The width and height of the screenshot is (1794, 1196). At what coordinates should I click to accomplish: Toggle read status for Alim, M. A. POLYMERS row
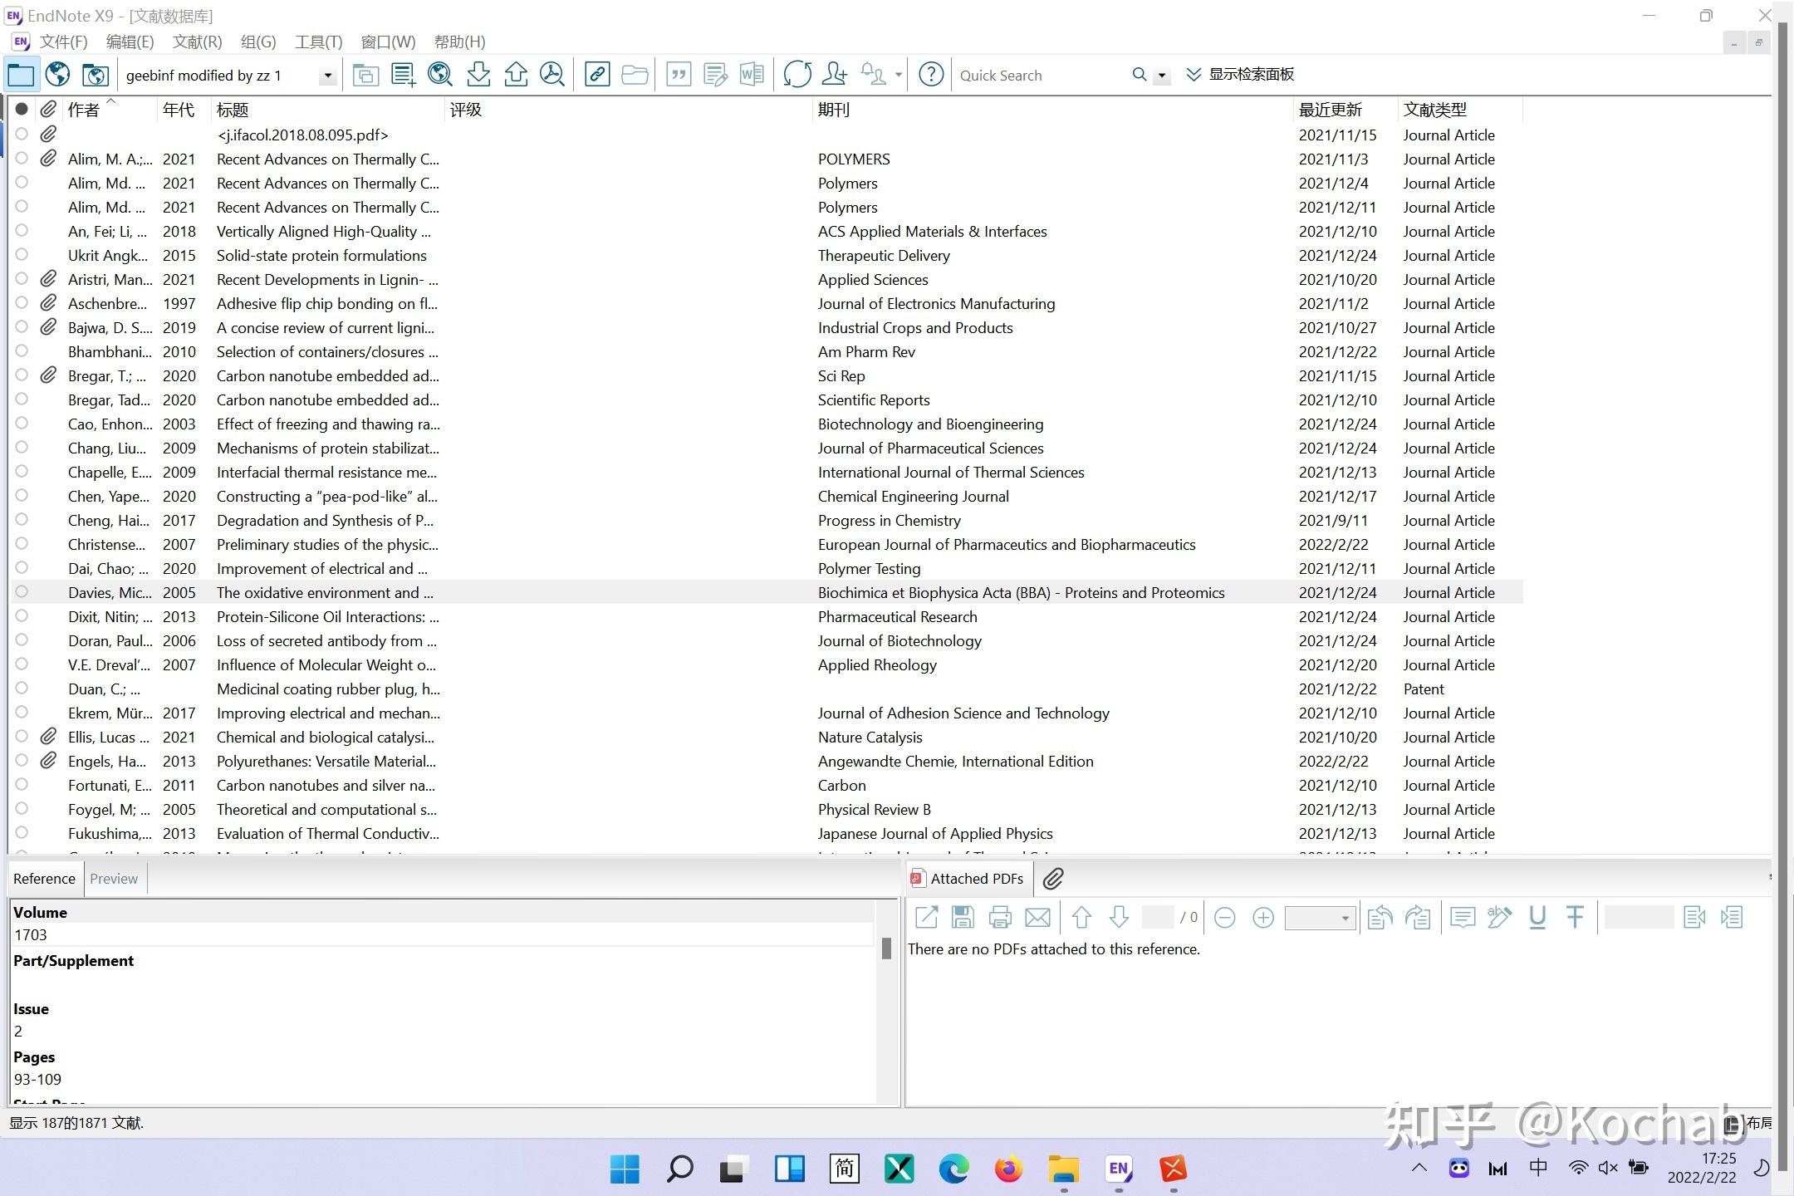pos(22,159)
